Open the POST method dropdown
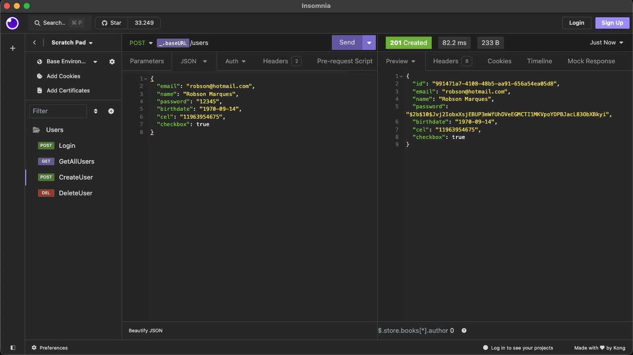Screen dimensions: 633x355 pyautogui.click(x=141, y=43)
